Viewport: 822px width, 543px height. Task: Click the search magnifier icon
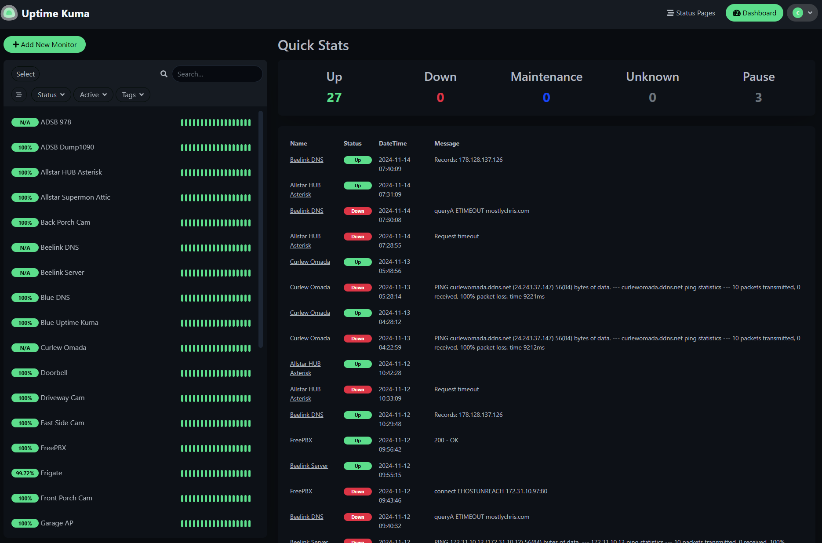coord(164,74)
